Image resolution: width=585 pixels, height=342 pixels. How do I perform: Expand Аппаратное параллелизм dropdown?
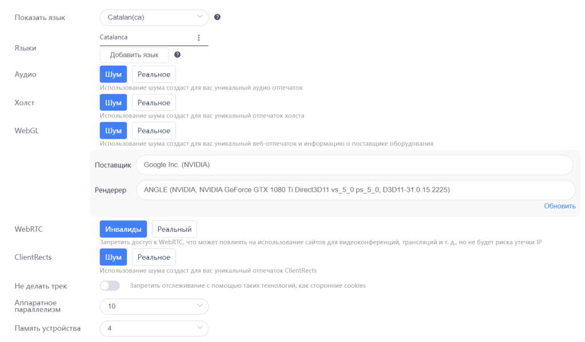tap(154, 307)
